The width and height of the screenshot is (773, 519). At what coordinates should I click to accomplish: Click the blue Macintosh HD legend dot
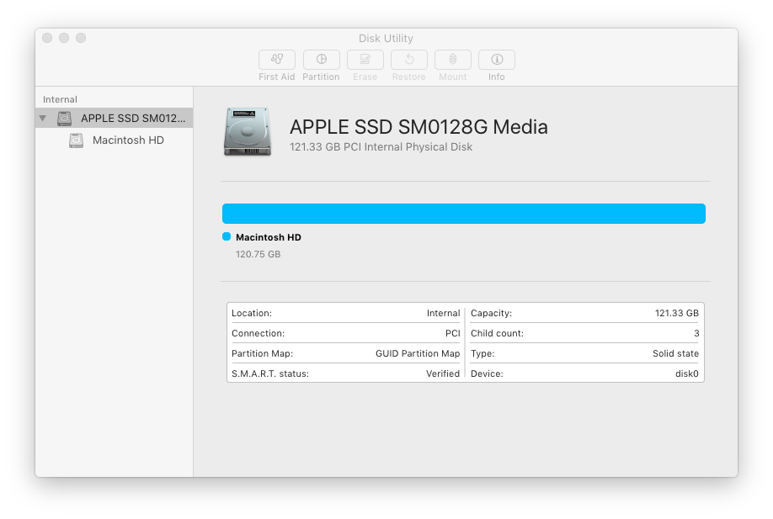coord(227,237)
